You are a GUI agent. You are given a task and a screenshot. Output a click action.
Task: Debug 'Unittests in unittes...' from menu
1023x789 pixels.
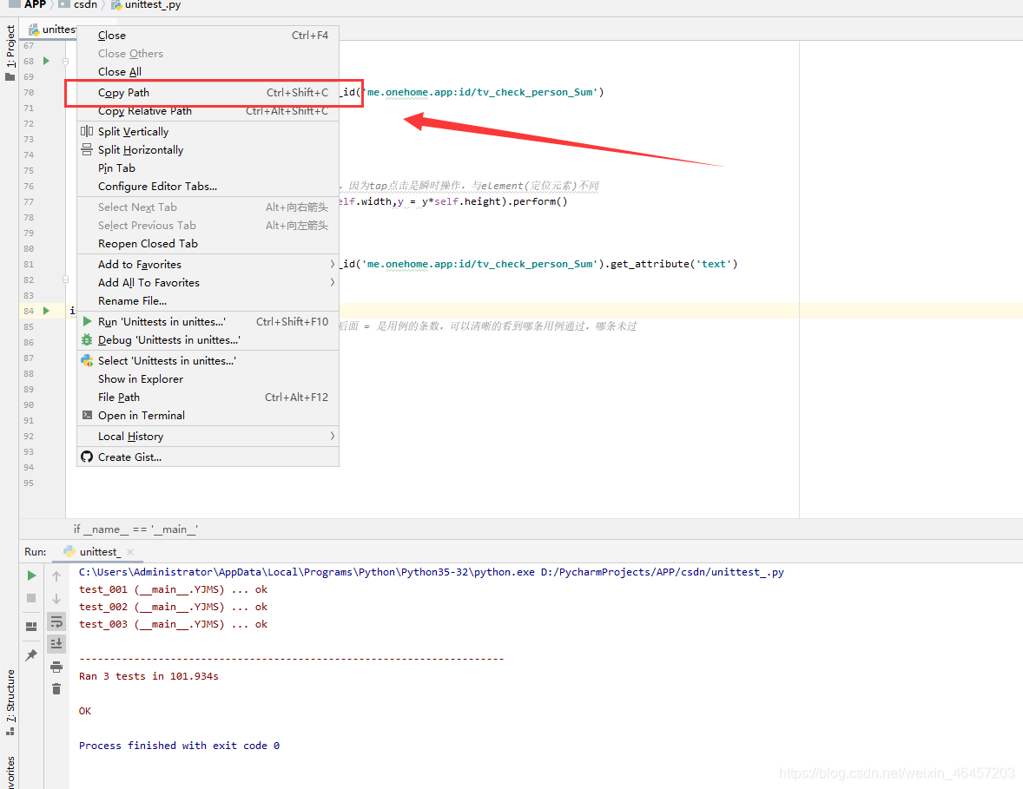208,340
